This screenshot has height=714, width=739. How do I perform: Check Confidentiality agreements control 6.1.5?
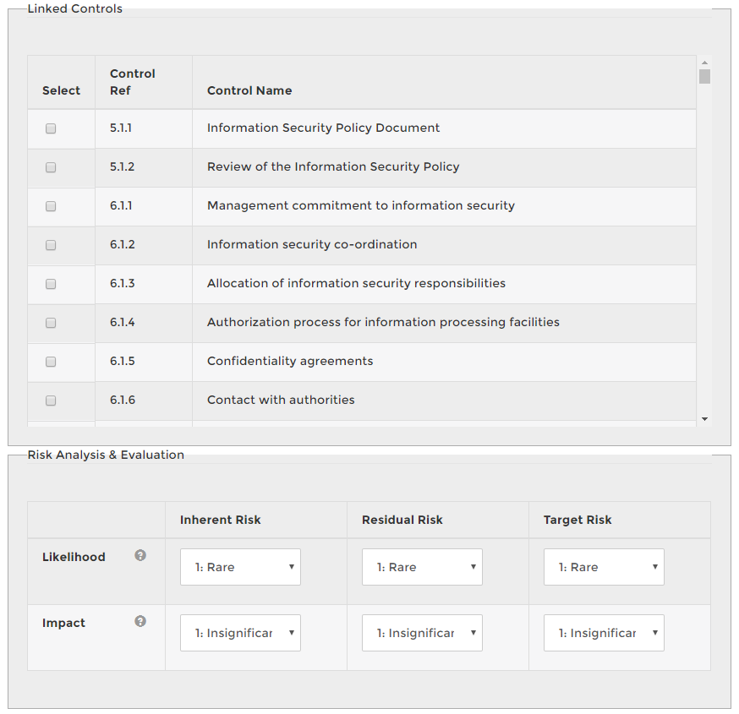tap(51, 362)
